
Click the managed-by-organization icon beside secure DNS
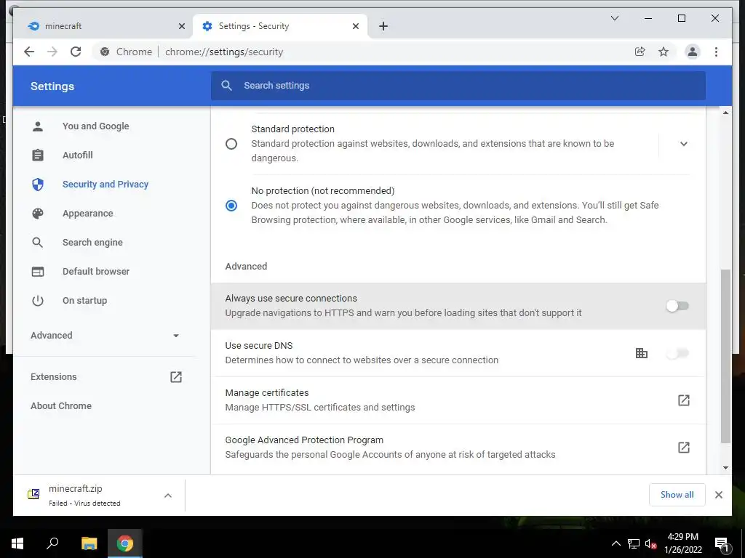tap(642, 353)
